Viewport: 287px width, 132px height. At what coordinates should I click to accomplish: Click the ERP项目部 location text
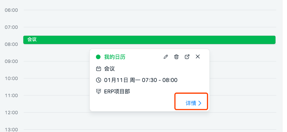[117, 91]
